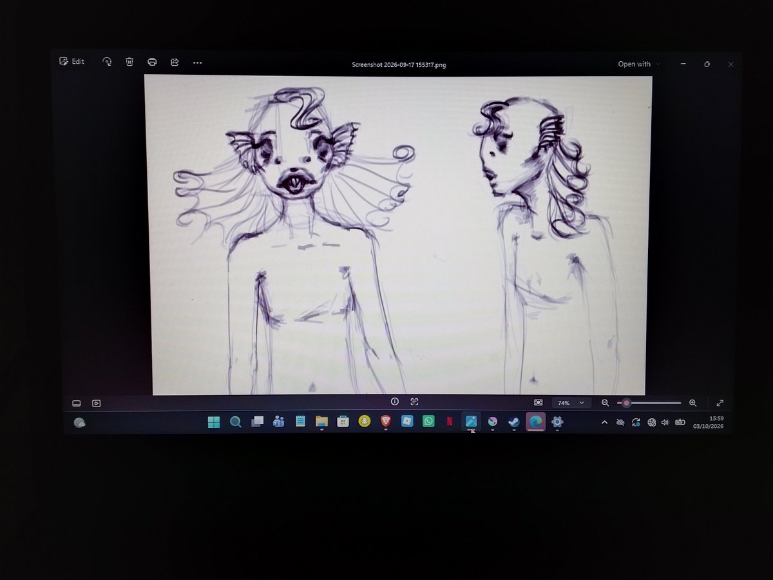The width and height of the screenshot is (773, 580).
Task: Expand hidden system tray icons chevron
Action: (604, 423)
